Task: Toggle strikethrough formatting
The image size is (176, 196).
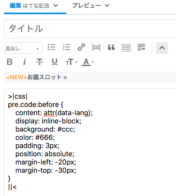Action: click(40, 62)
